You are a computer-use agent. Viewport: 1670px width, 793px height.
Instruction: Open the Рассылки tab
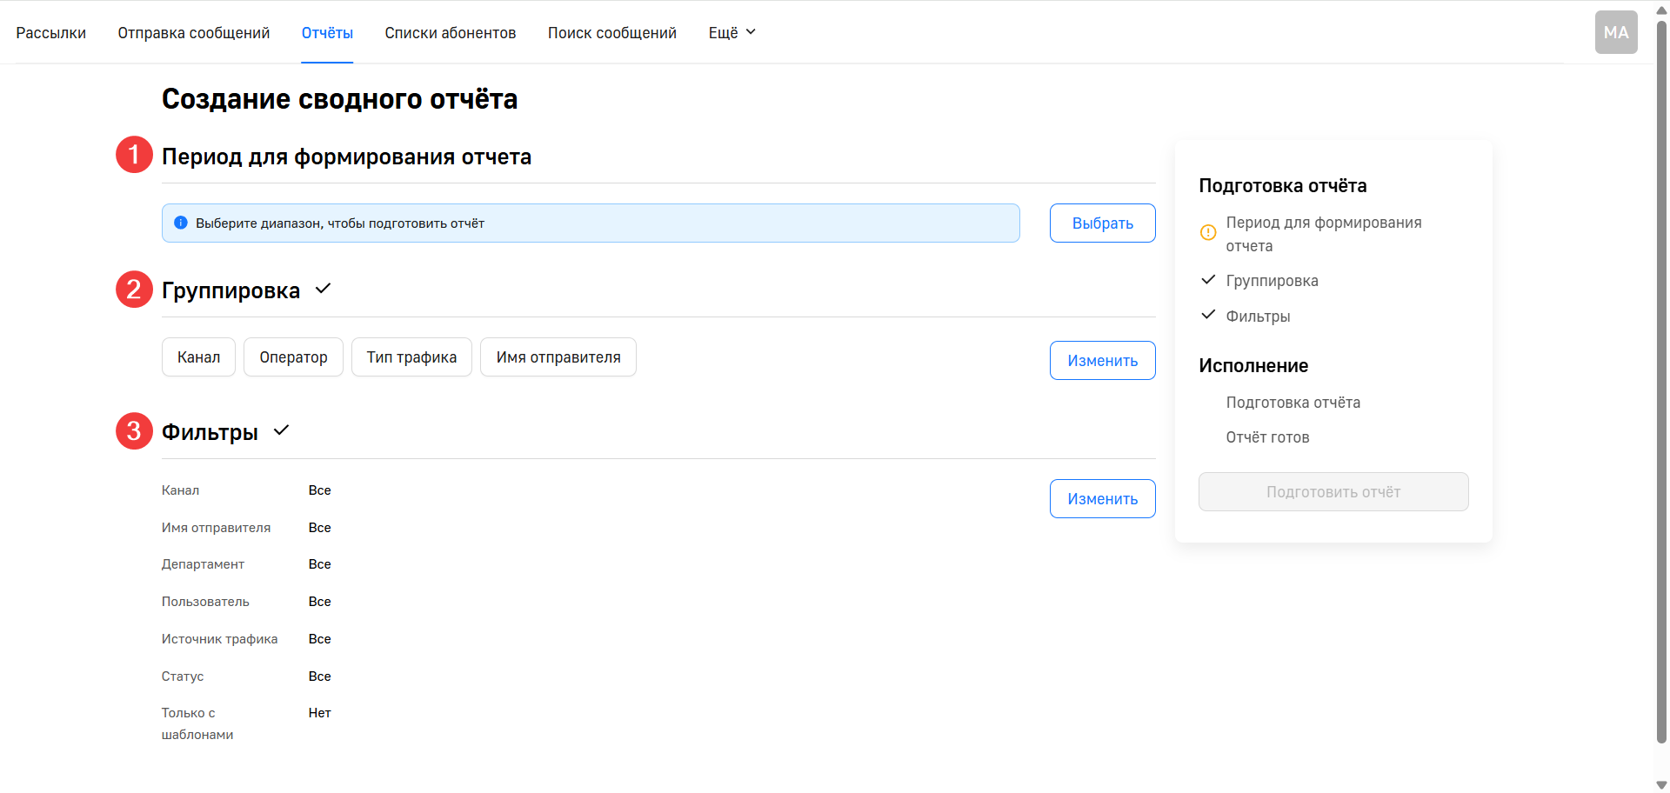point(51,33)
